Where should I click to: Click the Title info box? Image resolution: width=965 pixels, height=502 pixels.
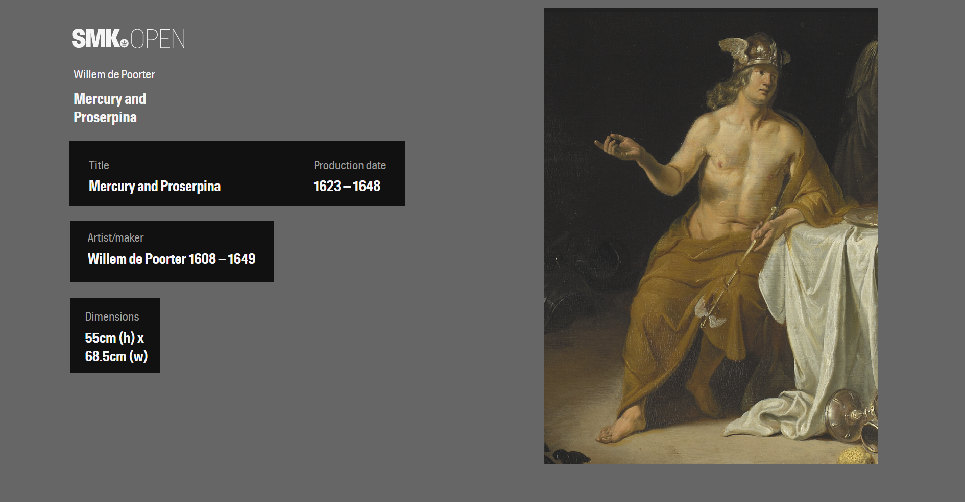click(237, 173)
